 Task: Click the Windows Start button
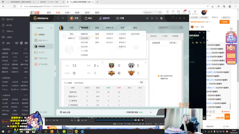[3, 132]
